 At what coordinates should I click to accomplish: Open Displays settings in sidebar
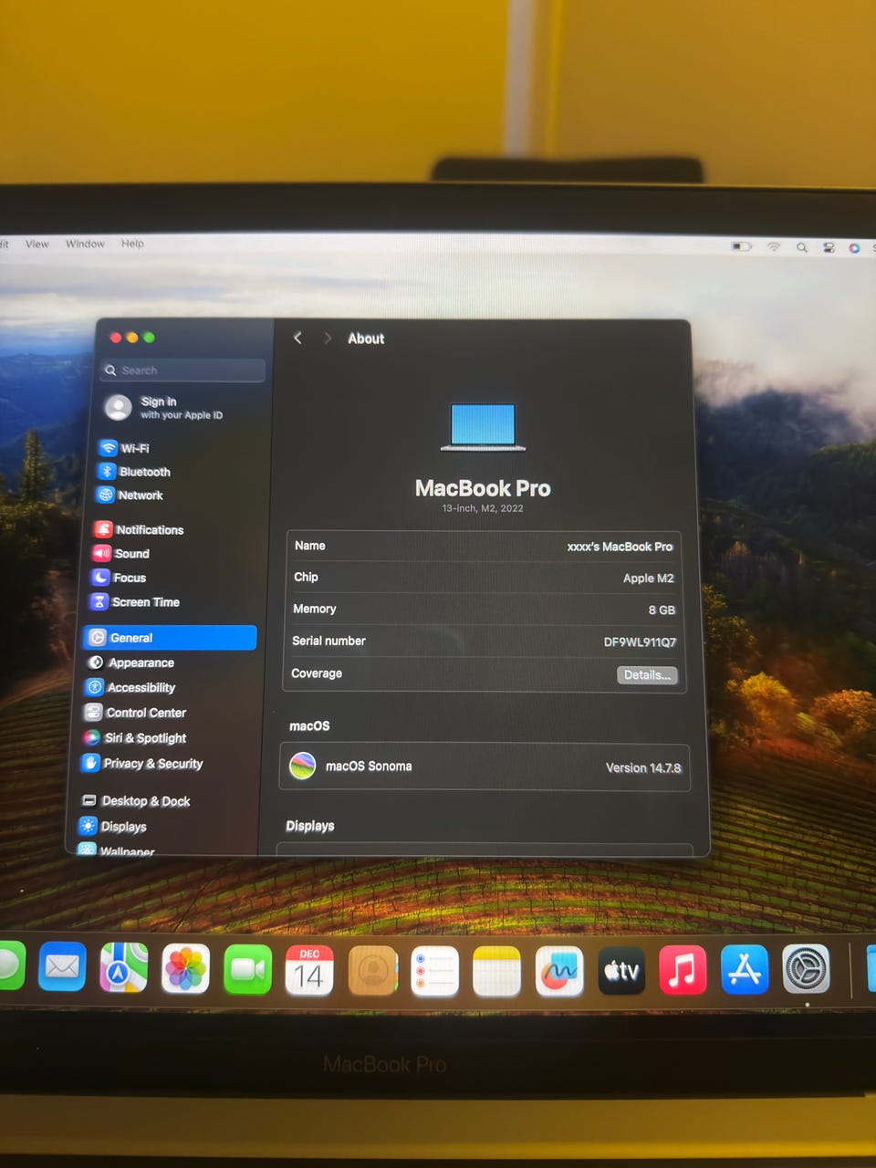[x=113, y=826]
